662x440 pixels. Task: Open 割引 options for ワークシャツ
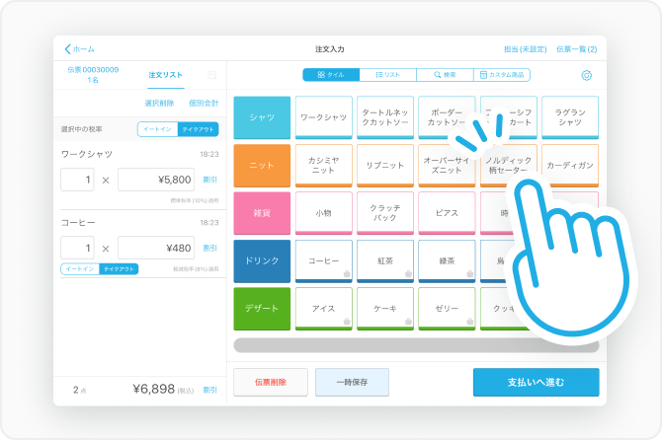(209, 180)
